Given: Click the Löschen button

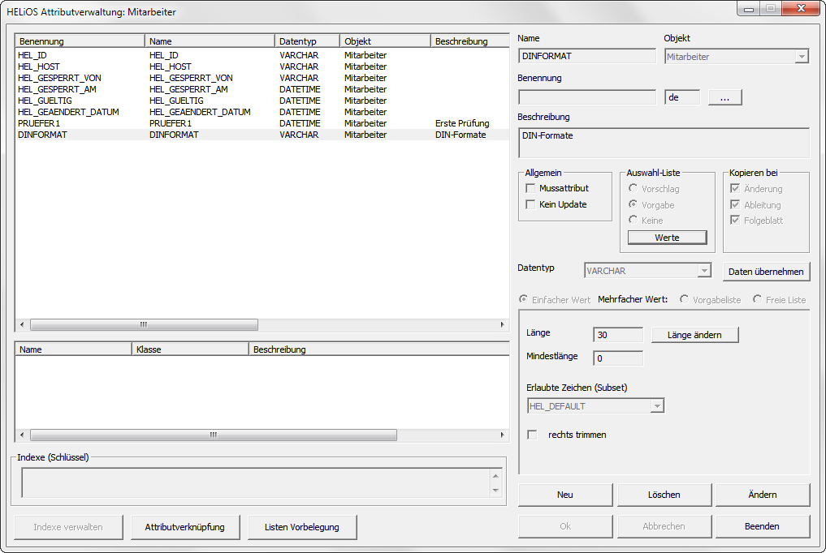Looking at the screenshot, I should 664,495.
